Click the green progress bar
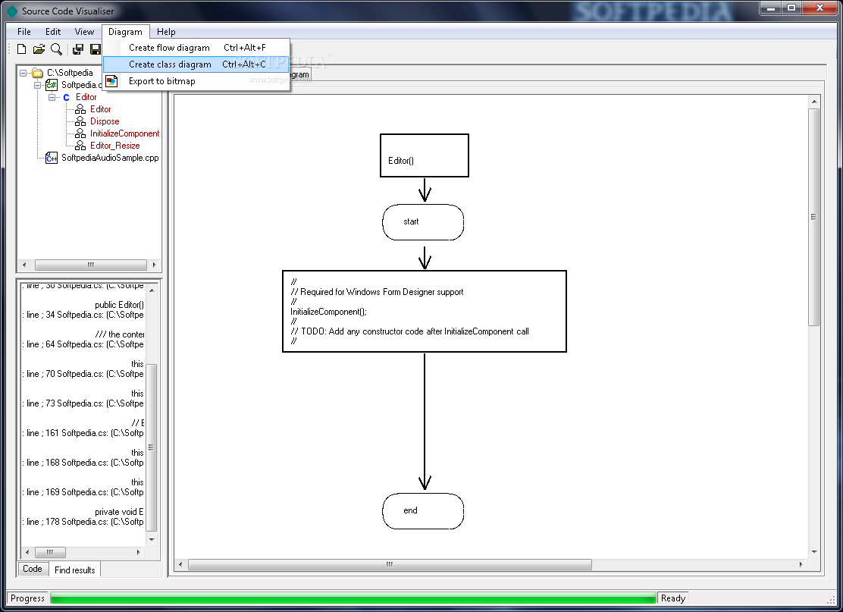The height and width of the screenshot is (612, 843). click(353, 598)
